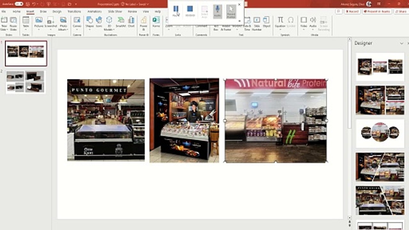Viewport: 409px width, 230px height.
Task: Insert Date & Time
Action: [x=247, y=24]
